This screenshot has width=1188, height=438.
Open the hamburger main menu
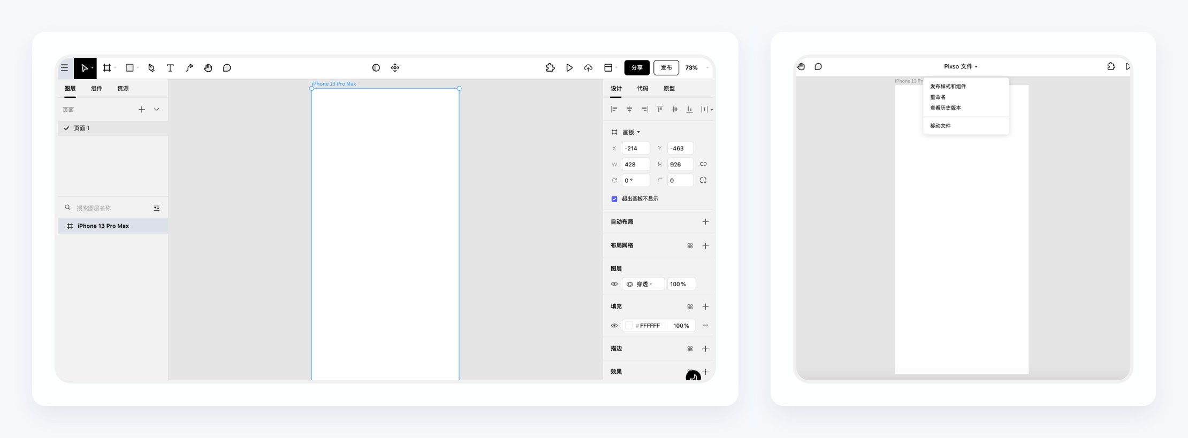(65, 68)
